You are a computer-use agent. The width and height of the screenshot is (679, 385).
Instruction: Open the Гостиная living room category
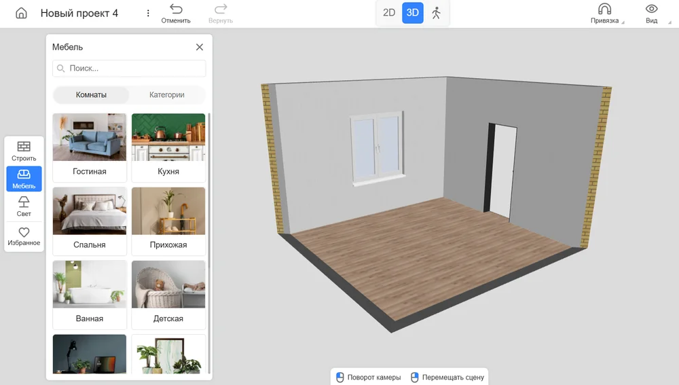pos(90,146)
